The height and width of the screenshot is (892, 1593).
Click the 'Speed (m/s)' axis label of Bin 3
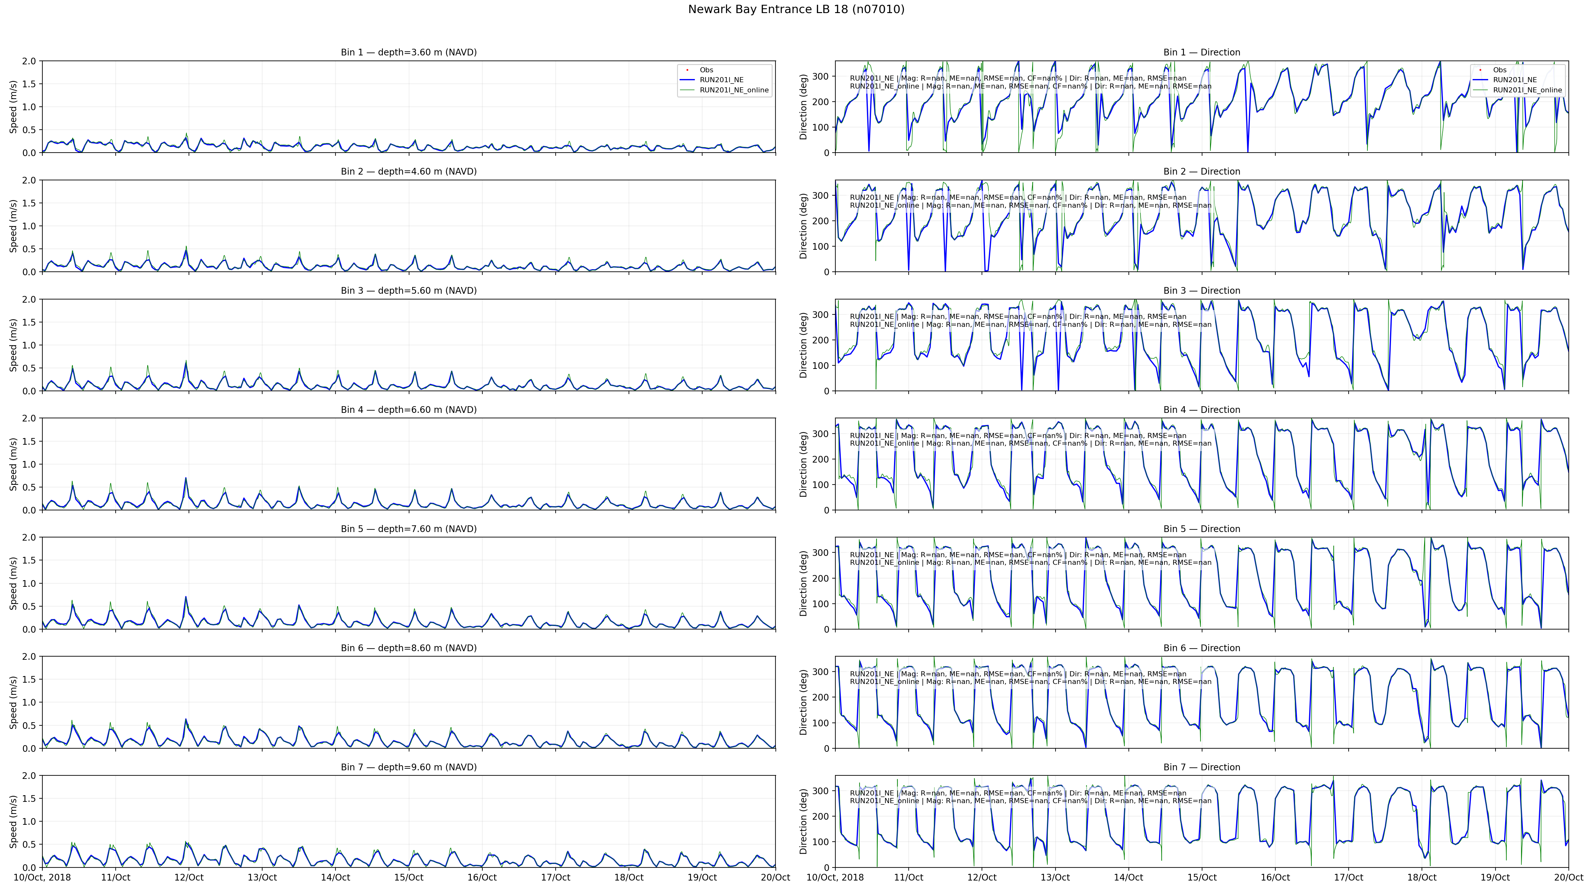[x=14, y=345]
